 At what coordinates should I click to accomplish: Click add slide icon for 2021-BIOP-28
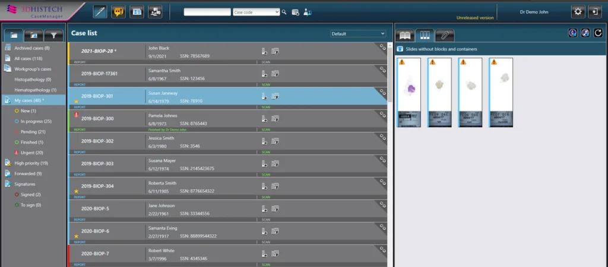264,51
